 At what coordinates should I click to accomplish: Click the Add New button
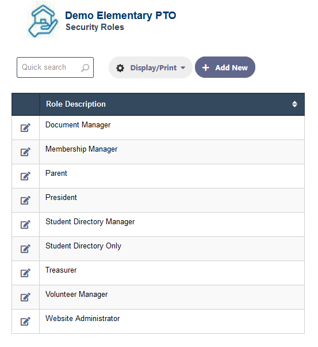[x=225, y=67]
